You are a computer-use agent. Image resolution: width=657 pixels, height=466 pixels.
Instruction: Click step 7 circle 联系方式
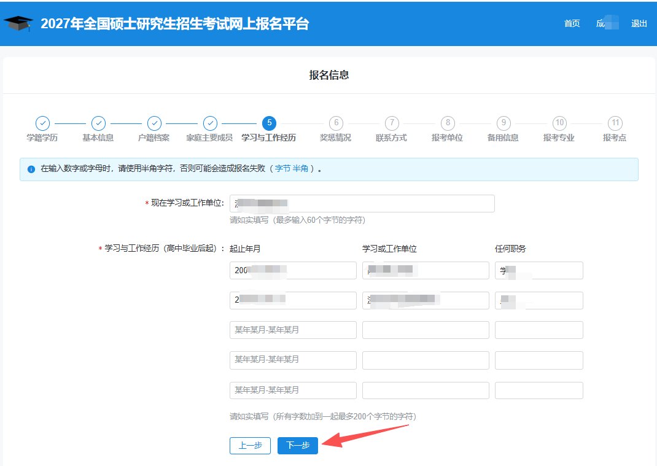click(392, 123)
